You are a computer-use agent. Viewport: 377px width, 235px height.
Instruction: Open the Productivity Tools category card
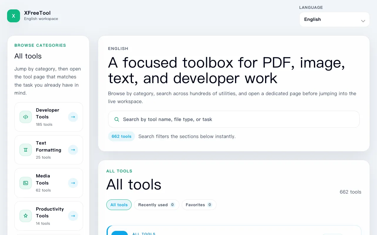click(49, 216)
